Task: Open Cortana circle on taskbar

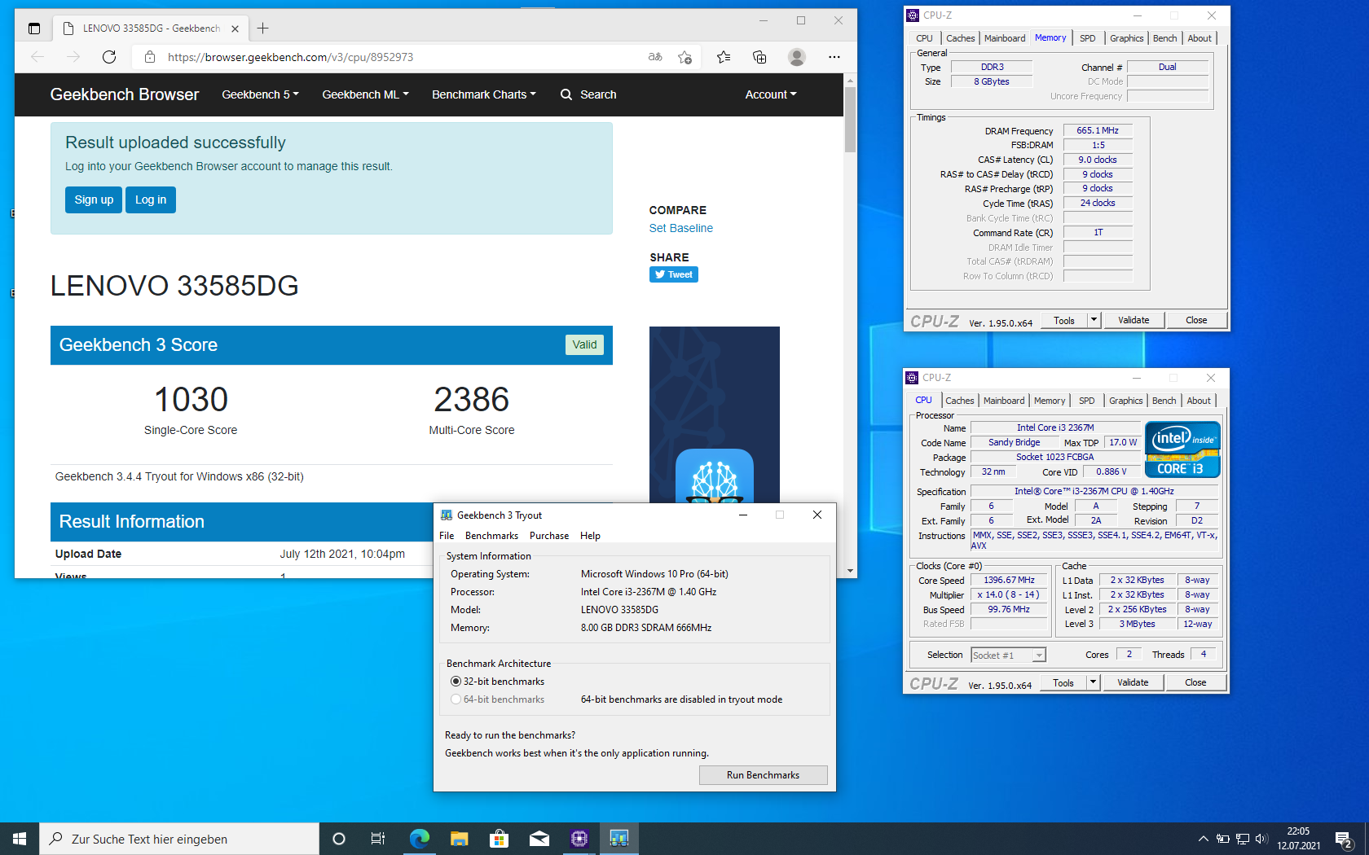Action: pos(339,839)
